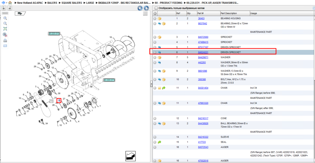The width and height of the screenshot is (315, 163).
Task: Click blue arrow icon for part 442293
Action: point(159,63)
